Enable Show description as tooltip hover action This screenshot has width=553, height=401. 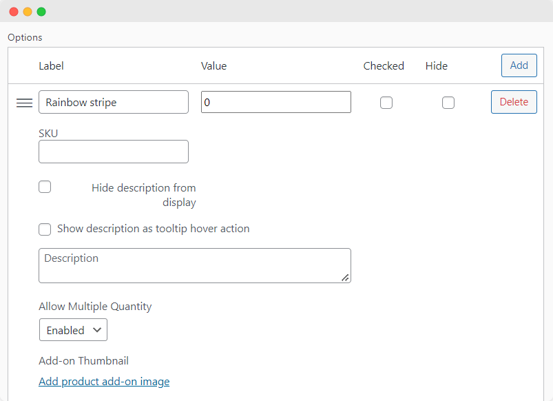point(45,229)
